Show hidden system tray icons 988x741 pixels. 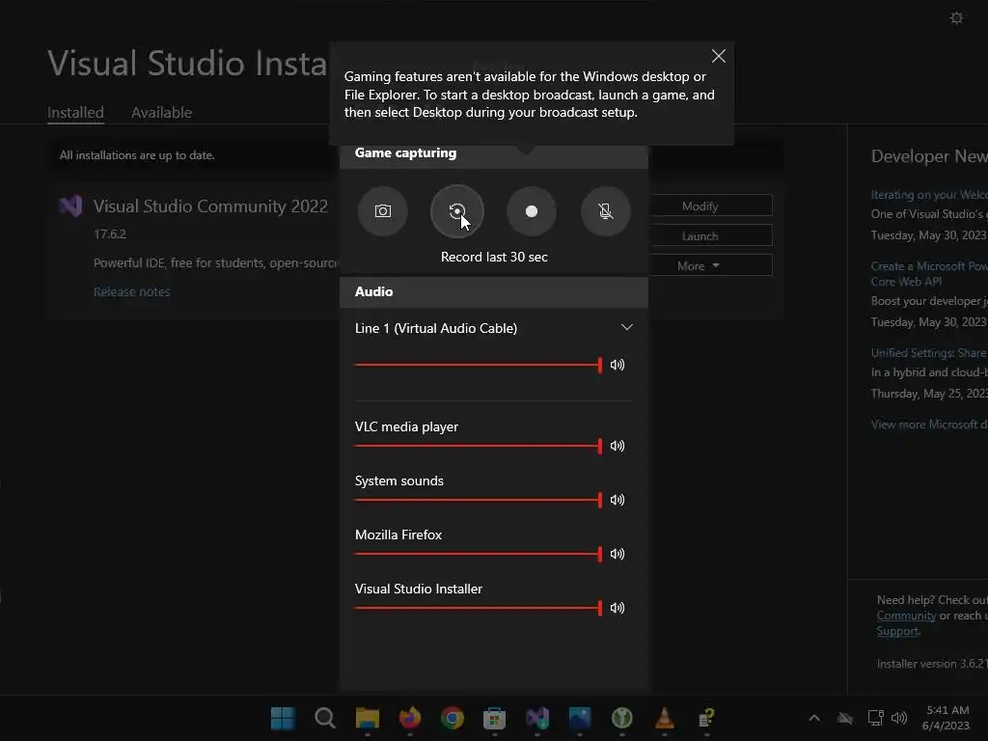click(x=814, y=718)
